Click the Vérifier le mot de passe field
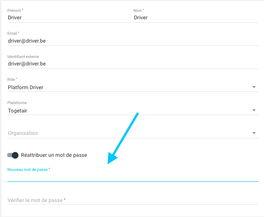 [133, 200]
